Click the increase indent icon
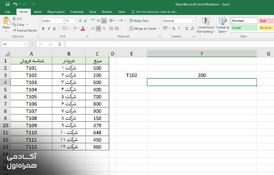 click(117, 28)
